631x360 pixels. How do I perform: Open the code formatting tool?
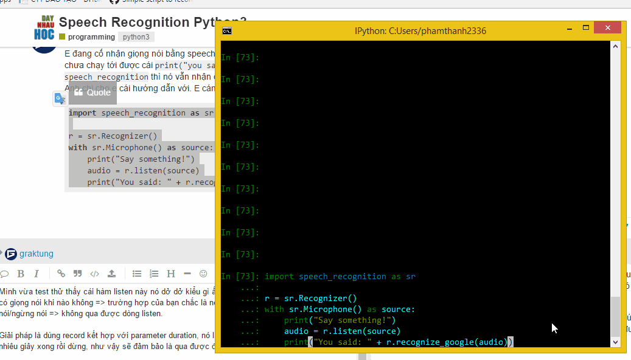click(94, 274)
